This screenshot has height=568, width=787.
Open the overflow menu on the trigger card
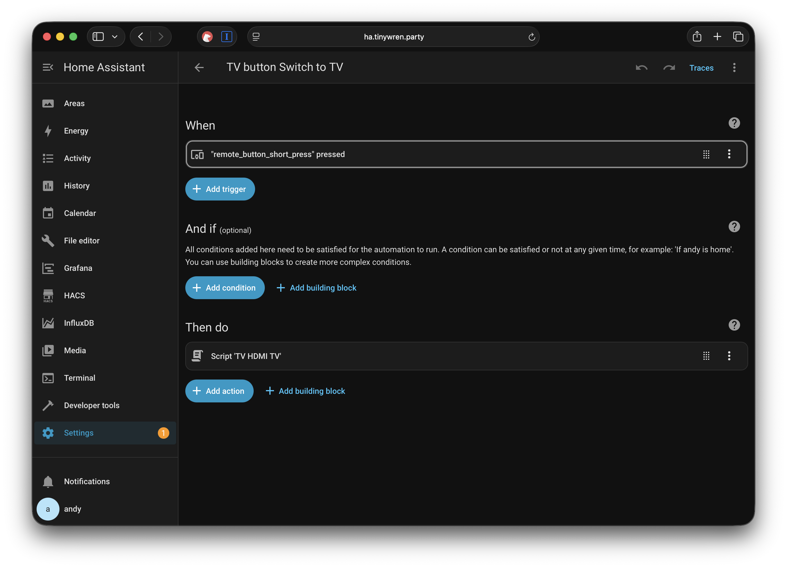click(729, 154)
